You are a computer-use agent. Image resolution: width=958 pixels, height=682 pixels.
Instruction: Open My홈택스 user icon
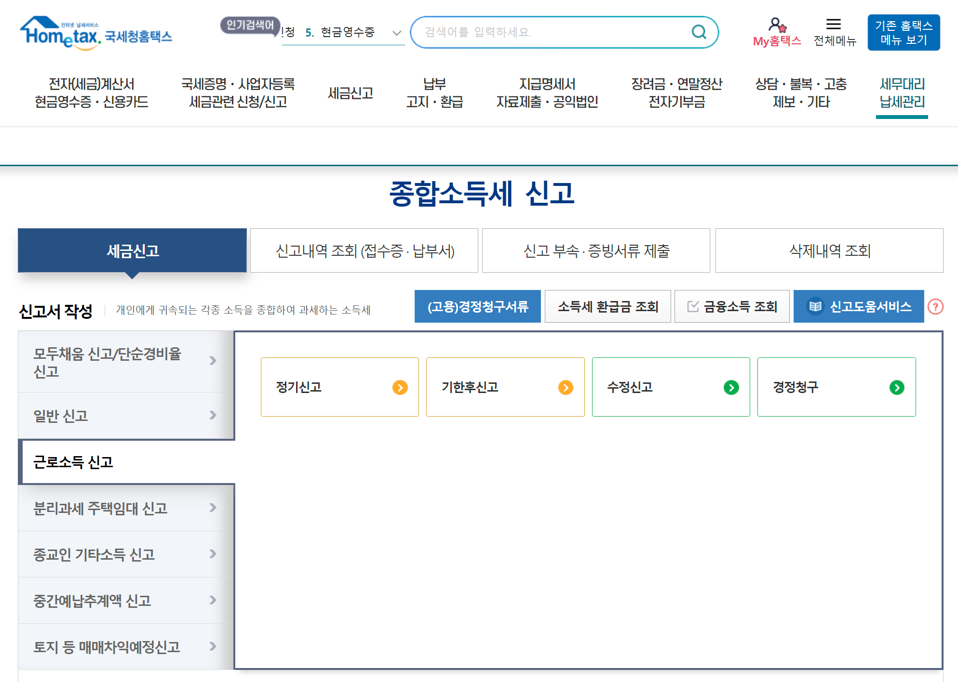point(777,25)
